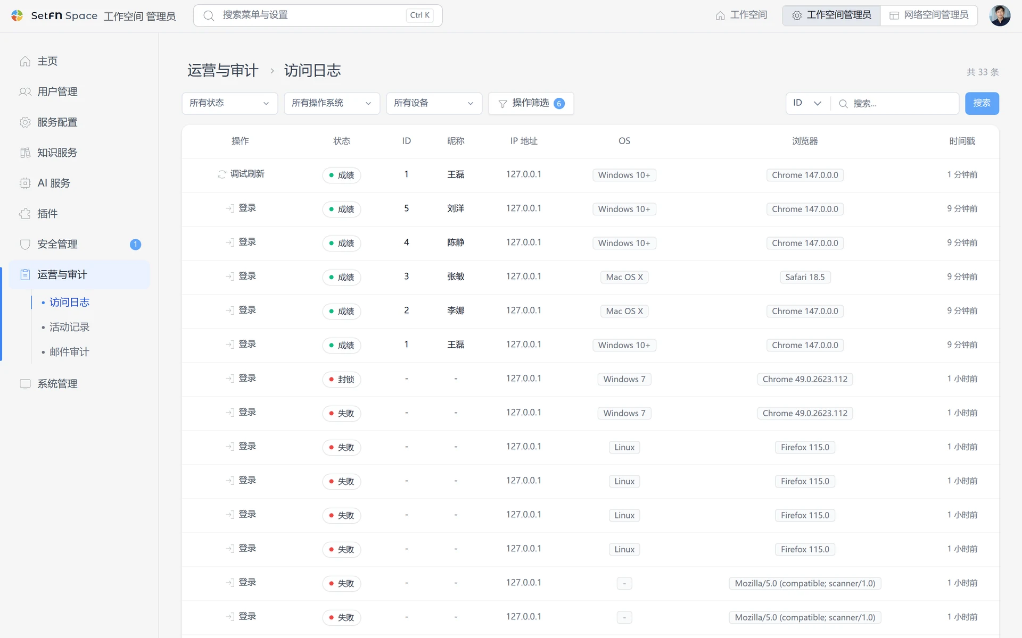Switch to the 网络空间管理员 tab
Viewport: 1022px width, 638px height.
point(929,15)
